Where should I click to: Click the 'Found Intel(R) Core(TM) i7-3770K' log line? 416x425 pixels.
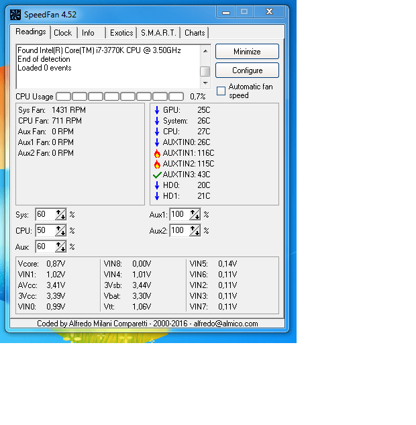(99, 50)
